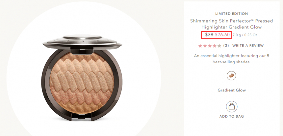283x136 pixels.
Task: Click the Shimmering Skin Perfector product title
Action: point(231,24)
